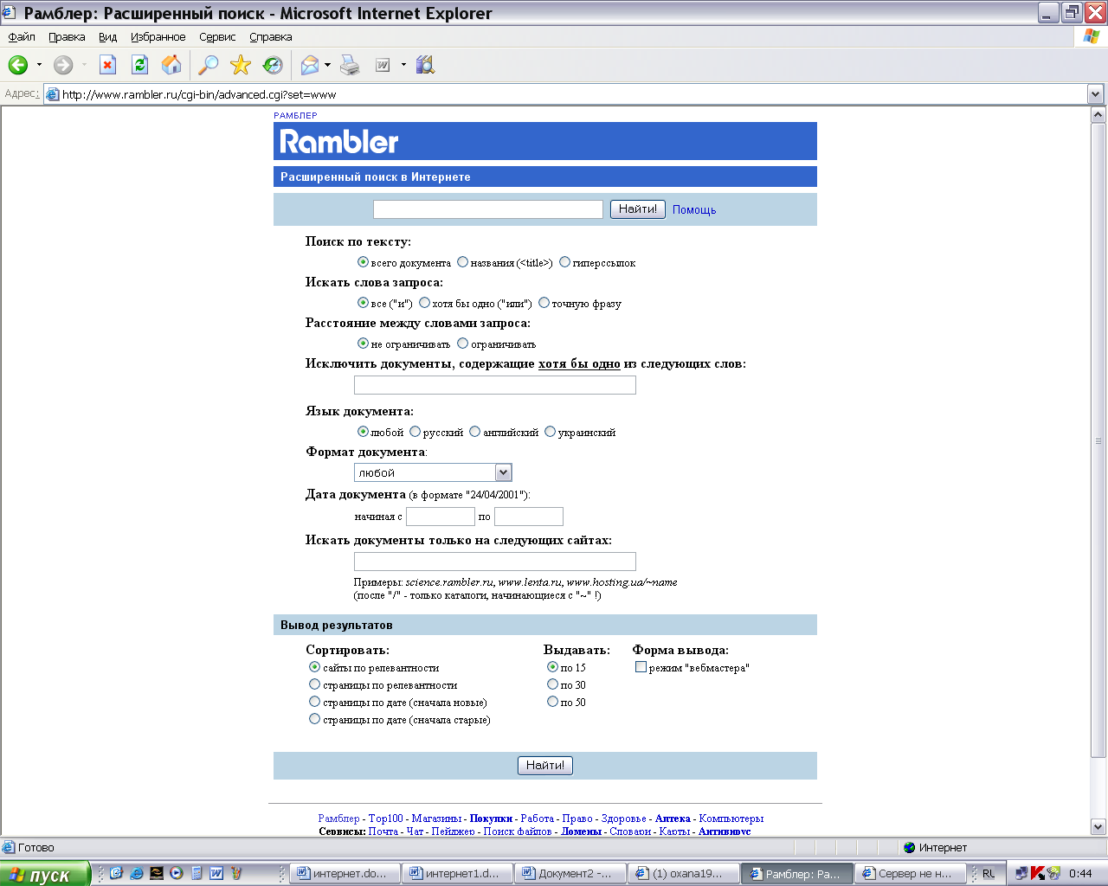Stop page loading with red X icon
The height and width of the screenshot is (886, 1108).
[107, 65]
